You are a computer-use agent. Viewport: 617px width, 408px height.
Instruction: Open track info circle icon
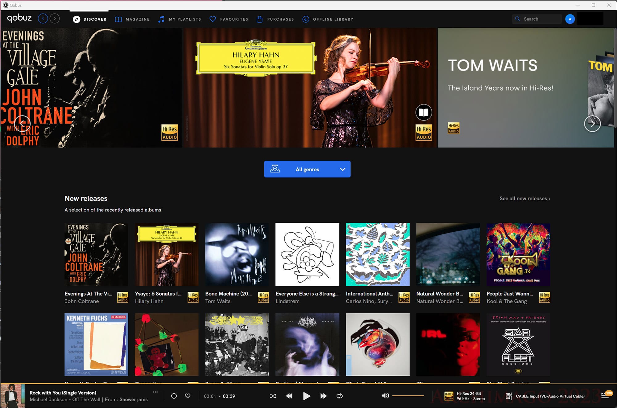(174, 396)
